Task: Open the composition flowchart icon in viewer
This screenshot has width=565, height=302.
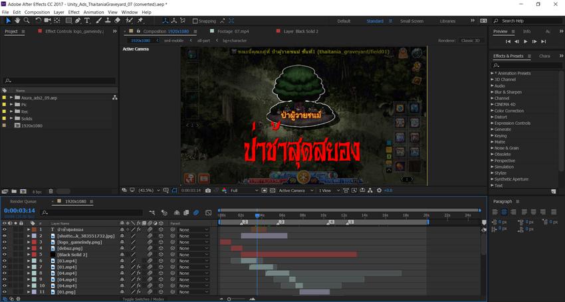Action: (370, 190)
